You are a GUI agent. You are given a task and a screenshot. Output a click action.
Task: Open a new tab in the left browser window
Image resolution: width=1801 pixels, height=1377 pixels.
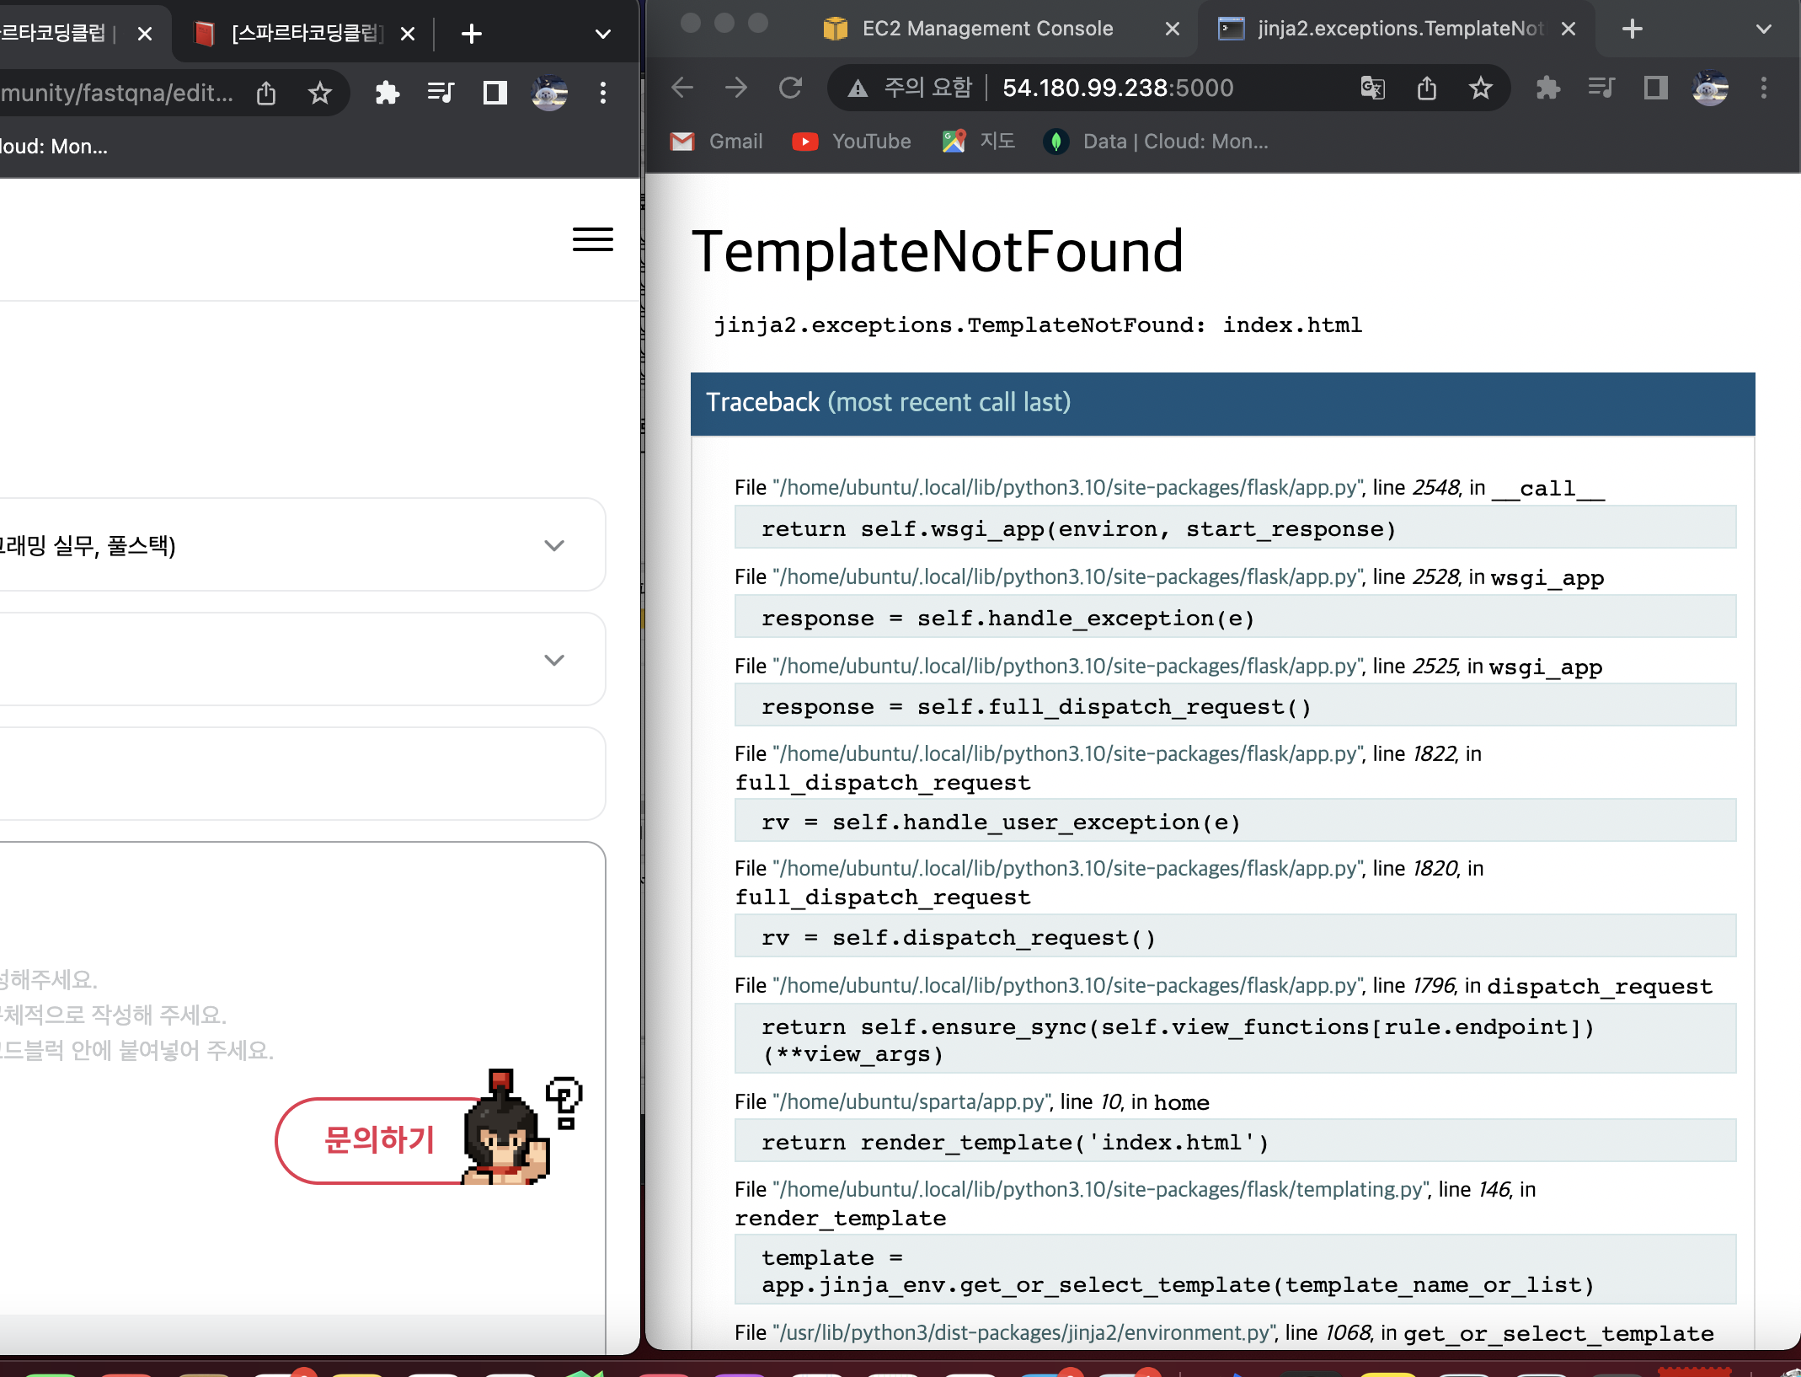coord(472,34)
